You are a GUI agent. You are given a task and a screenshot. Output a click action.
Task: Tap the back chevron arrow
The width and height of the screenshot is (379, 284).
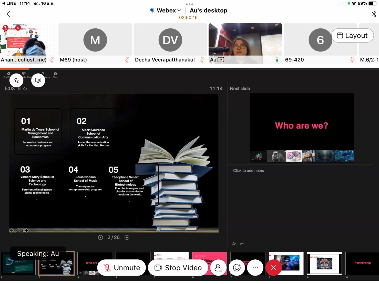[x=8, y=14]
